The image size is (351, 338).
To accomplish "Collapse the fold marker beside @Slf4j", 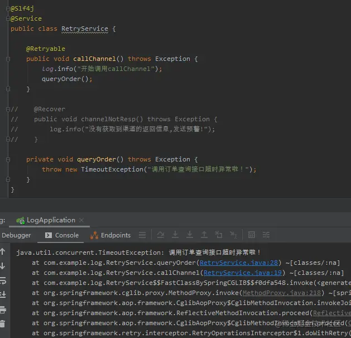I will pos(8,8).
